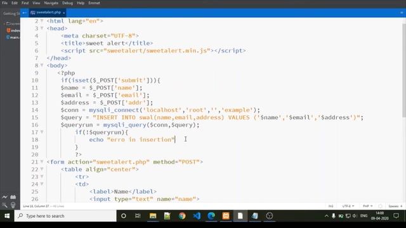Click the Line 18, Column 37 cursor position indicator
The height and width of the screenshot is (228, 406).
point(36,206)
